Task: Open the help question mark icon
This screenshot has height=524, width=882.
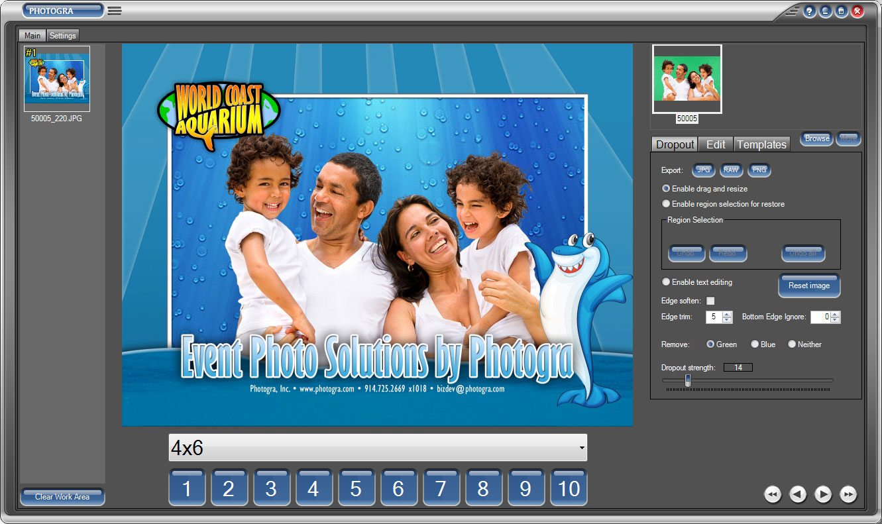Action: 809,11
